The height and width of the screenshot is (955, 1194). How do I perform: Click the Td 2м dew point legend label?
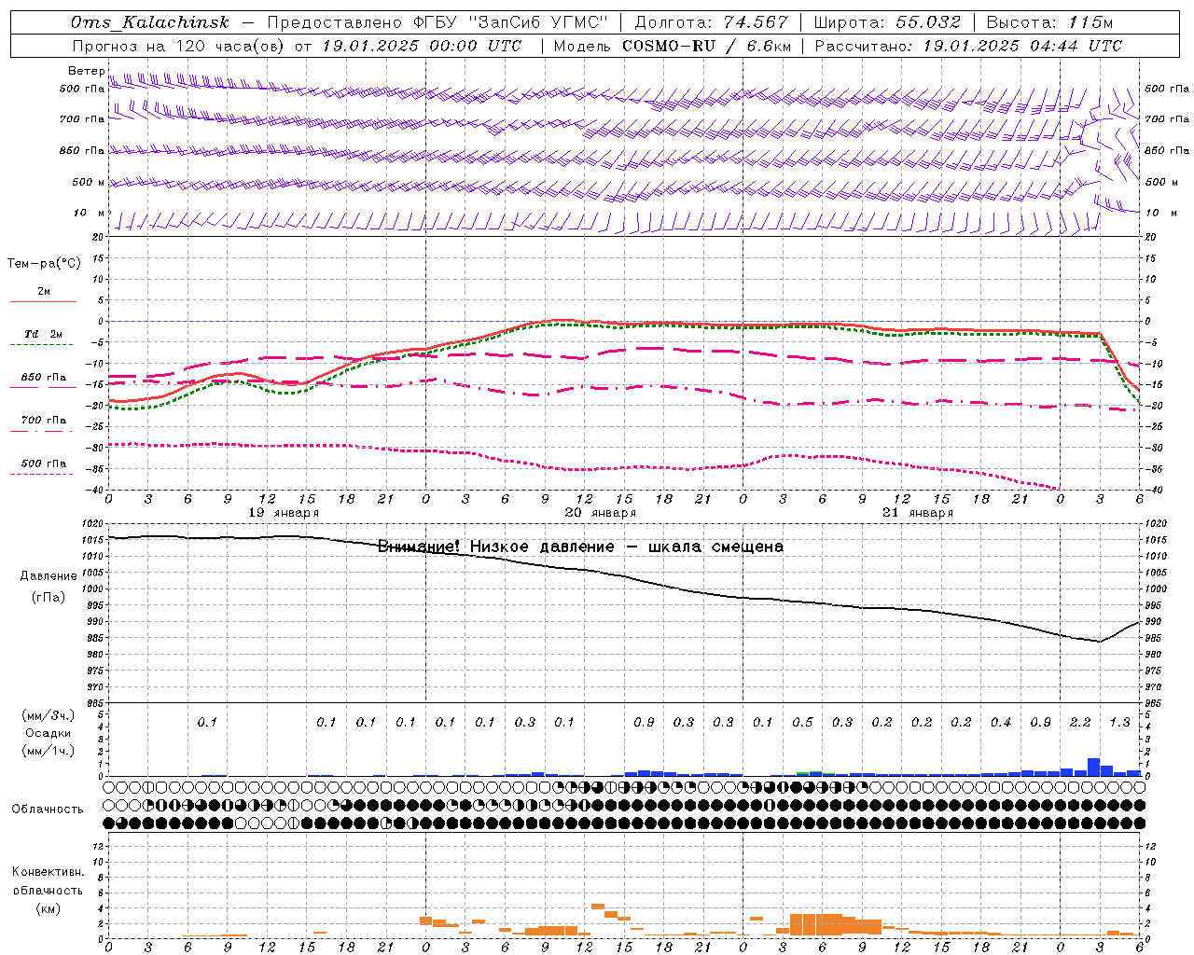pyautogui.click(x=44, y=334)
